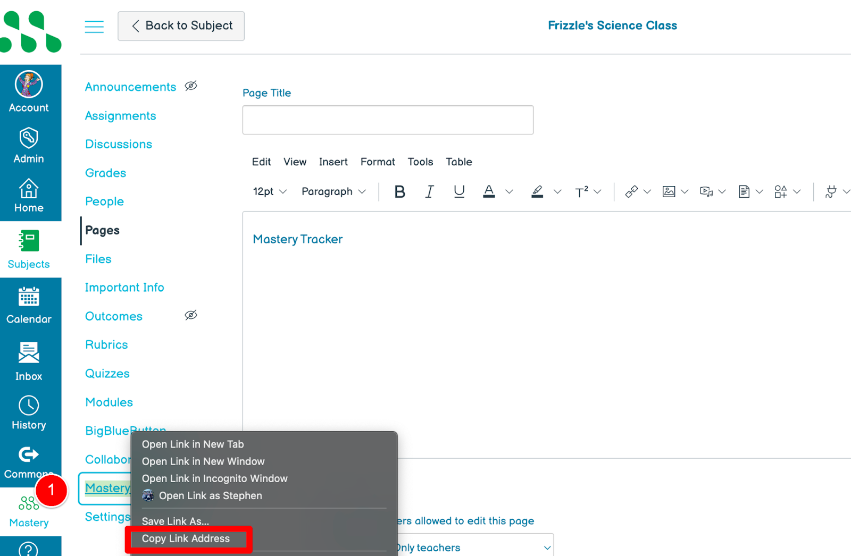
Task: Click the insert link icon
Action: (631, 191)
